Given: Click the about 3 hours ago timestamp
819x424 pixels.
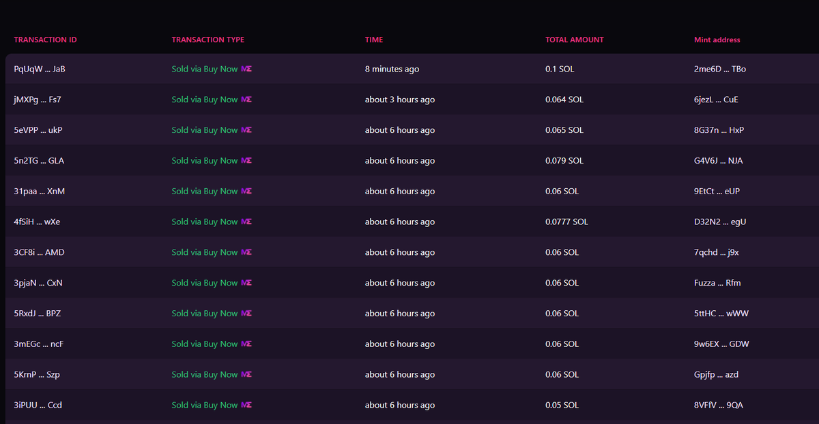Looking at the screenshot, I should click(400, 100).
